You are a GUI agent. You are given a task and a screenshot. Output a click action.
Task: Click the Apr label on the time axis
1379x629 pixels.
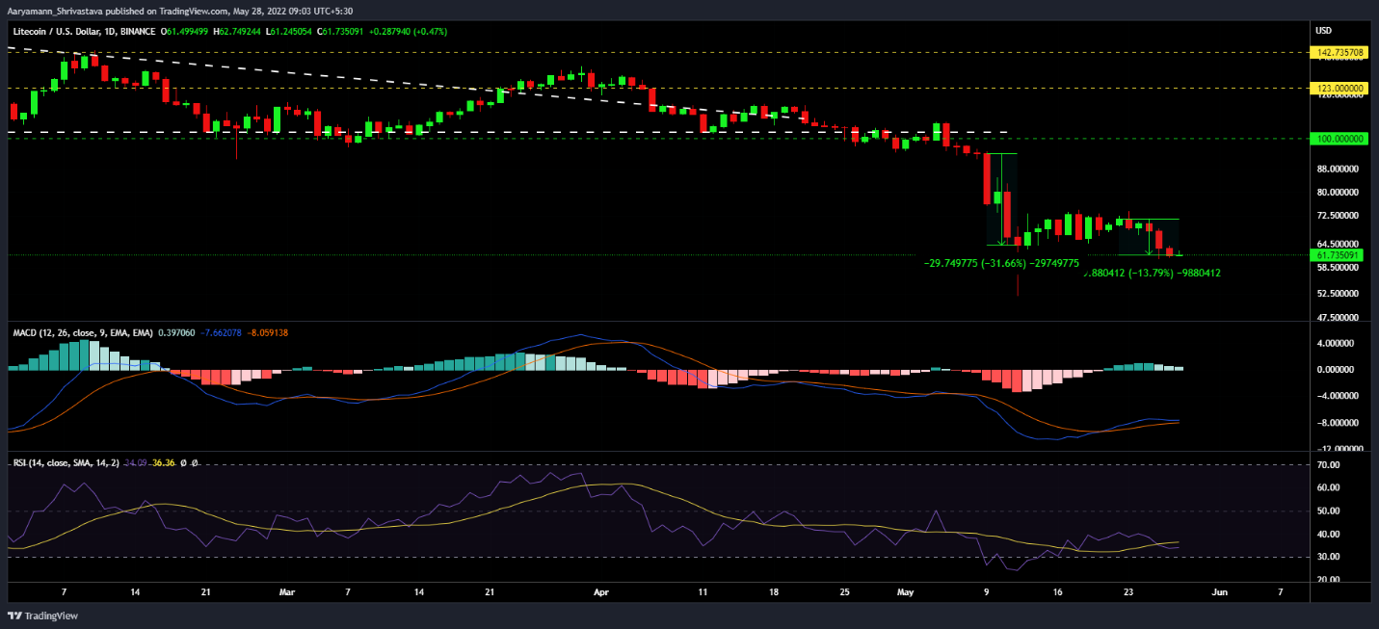point(602,593)
